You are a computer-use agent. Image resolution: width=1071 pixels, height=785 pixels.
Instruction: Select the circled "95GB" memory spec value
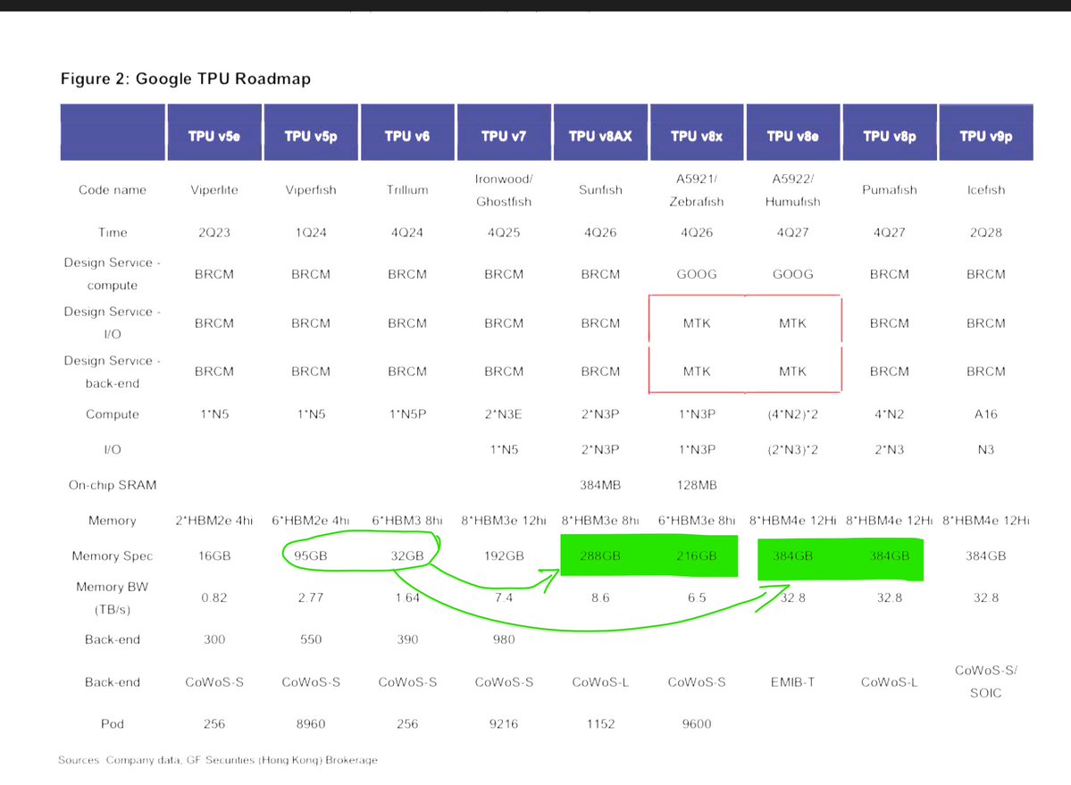tap(311, 555)
